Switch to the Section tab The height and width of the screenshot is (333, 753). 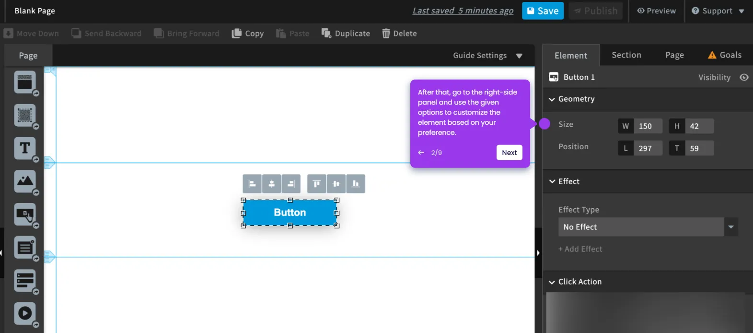tap(626, 55)
